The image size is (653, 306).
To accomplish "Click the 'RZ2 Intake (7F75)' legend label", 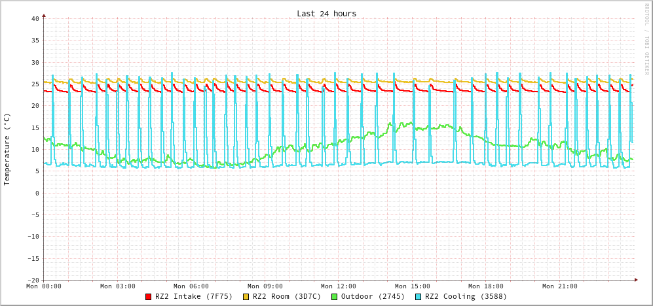I will (x=194, y=297).
